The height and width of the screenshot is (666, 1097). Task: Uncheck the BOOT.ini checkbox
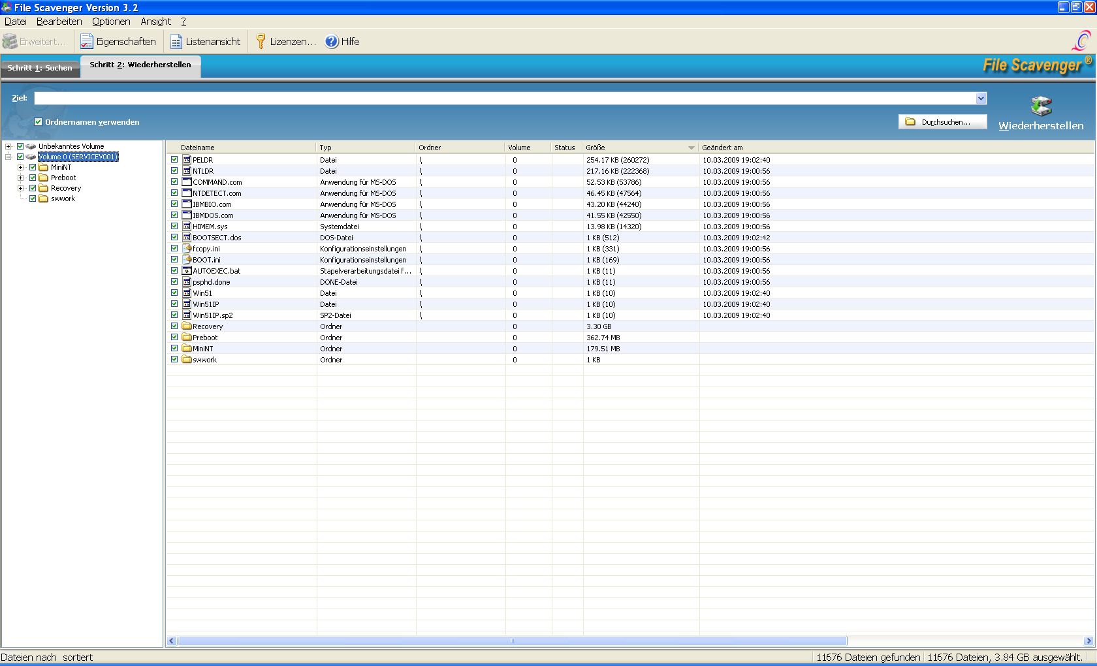(174, 260)
